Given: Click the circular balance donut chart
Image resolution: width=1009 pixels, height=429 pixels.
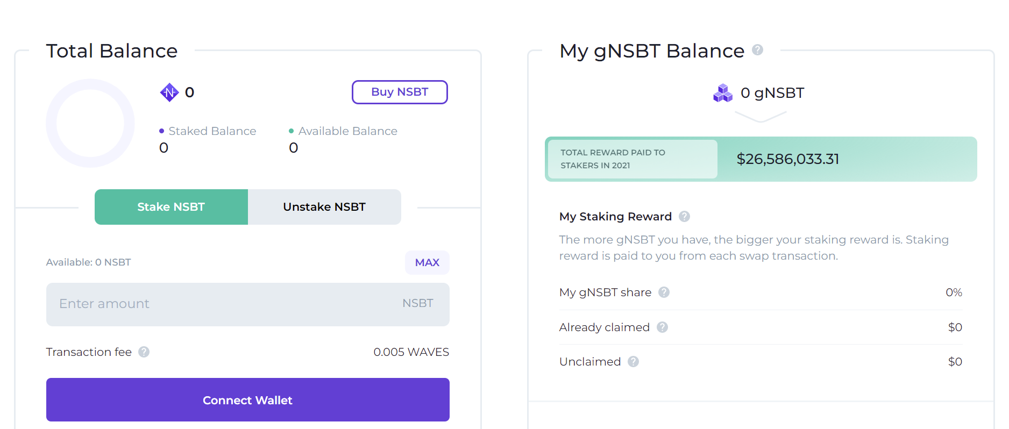Looking at the screenshot, I should pyautogui.click(x=90, y=124).
